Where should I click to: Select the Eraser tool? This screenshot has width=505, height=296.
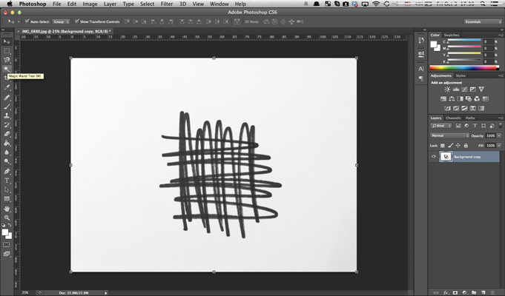[7, 134]
